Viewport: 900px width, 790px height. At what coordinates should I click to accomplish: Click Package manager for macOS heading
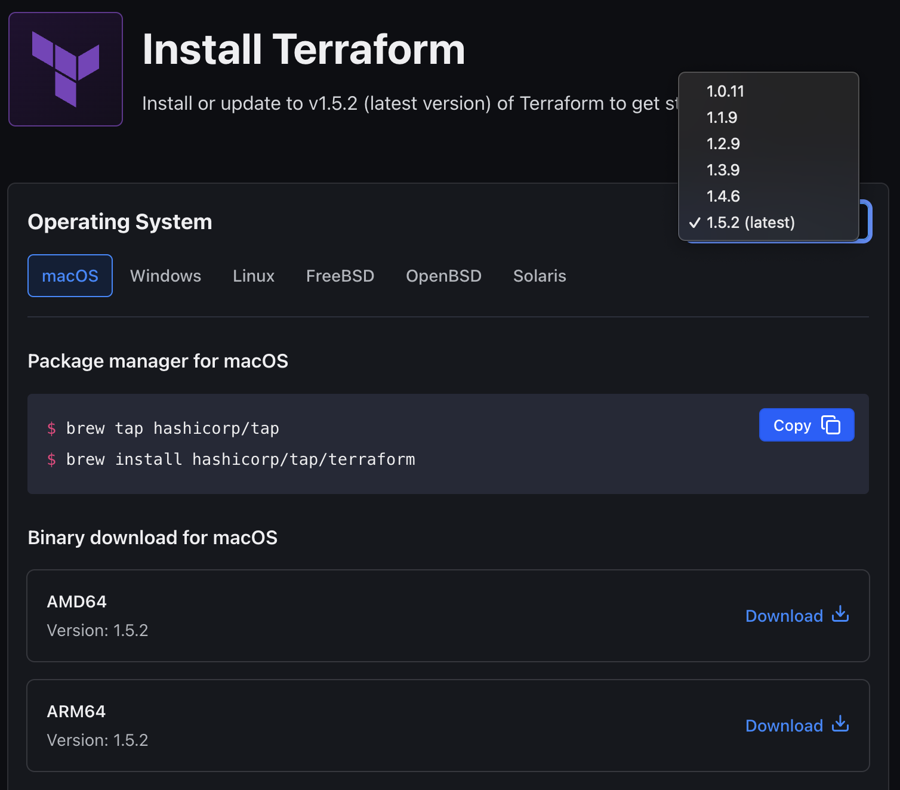(158, 361)
